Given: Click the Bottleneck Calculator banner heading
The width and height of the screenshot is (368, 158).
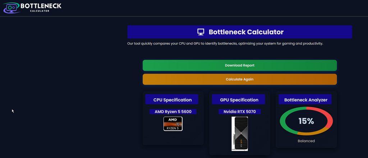Looking at the screenshot, I should point(246,32).
